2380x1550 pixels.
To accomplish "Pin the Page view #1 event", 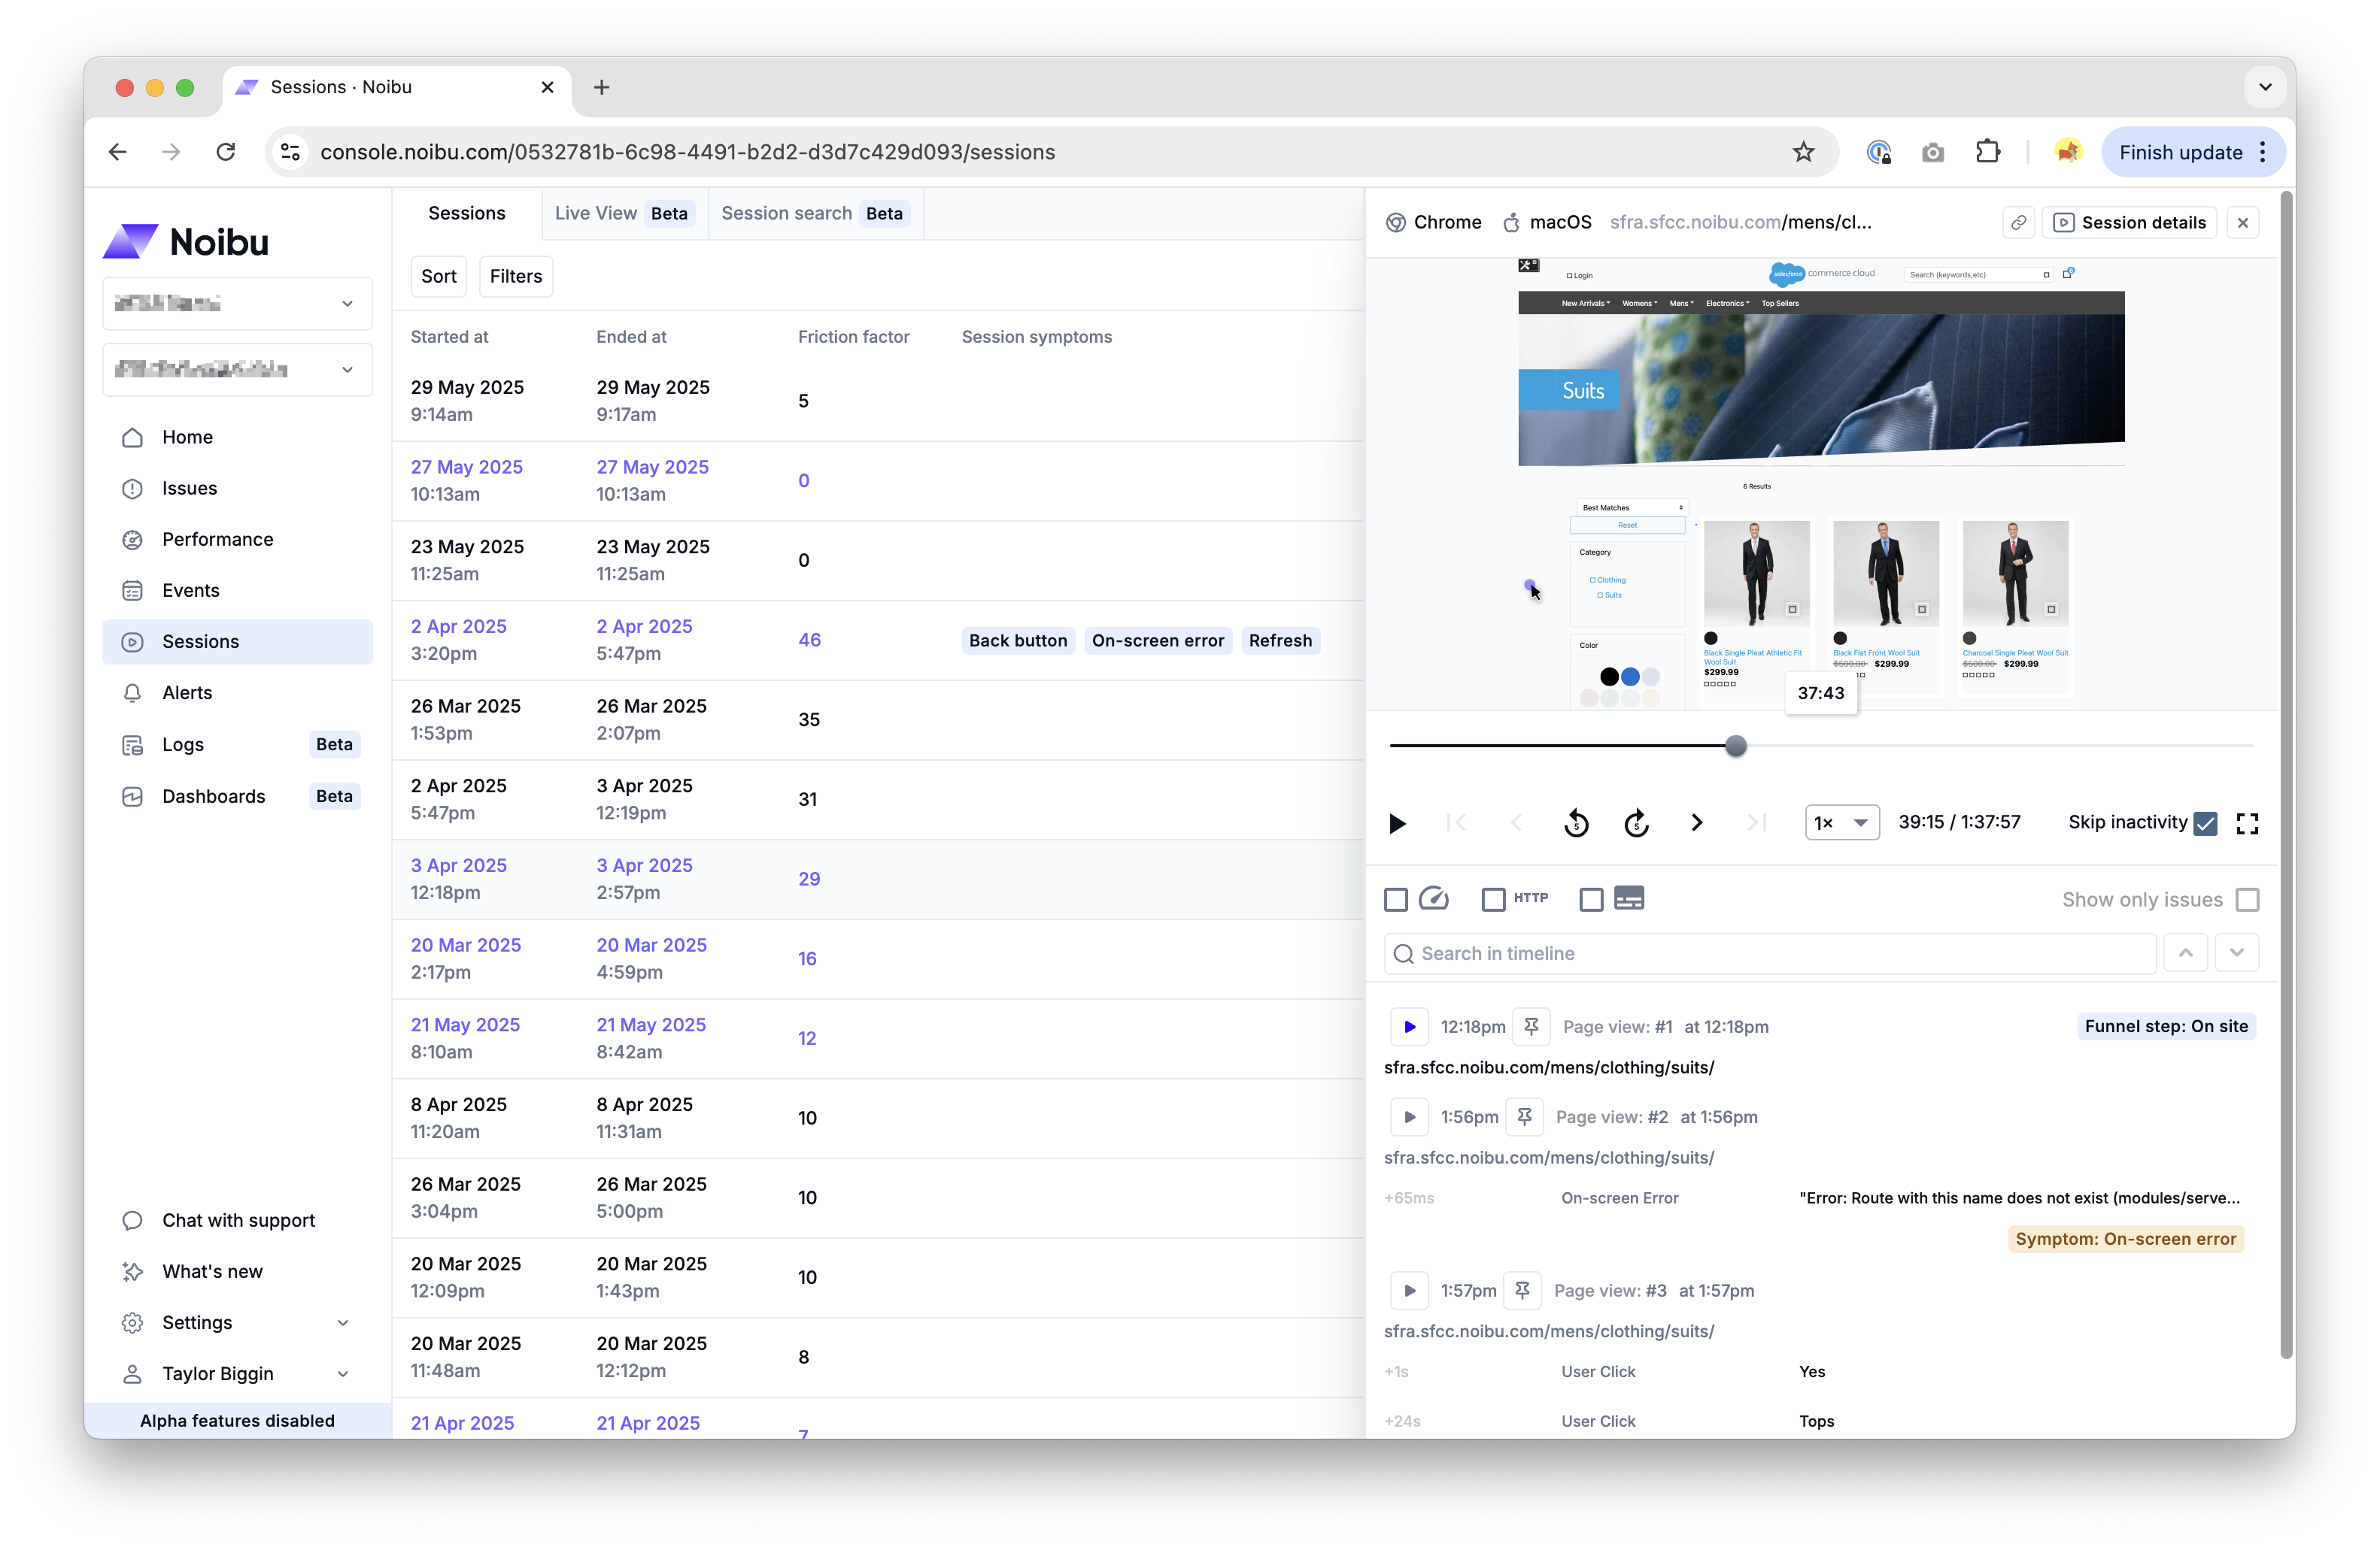I will click(x=1531, y=1026).
